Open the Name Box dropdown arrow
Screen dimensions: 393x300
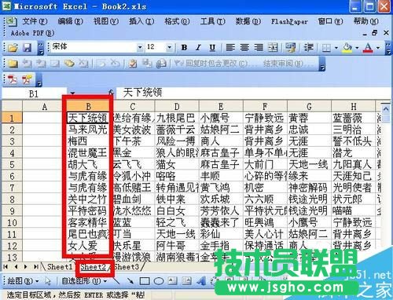(72, 93)
